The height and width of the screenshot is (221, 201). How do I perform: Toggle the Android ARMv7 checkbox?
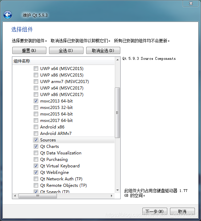tap(36, 134)
